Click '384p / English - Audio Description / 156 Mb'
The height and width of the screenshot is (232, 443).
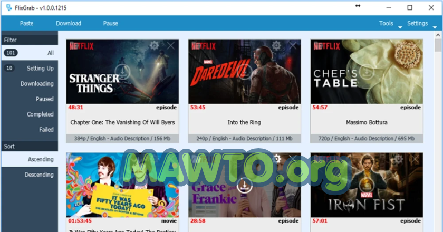coord(122,139)
